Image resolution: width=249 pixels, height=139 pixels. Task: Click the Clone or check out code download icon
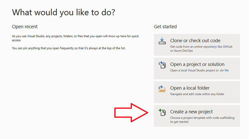click(x=162, y=41)
